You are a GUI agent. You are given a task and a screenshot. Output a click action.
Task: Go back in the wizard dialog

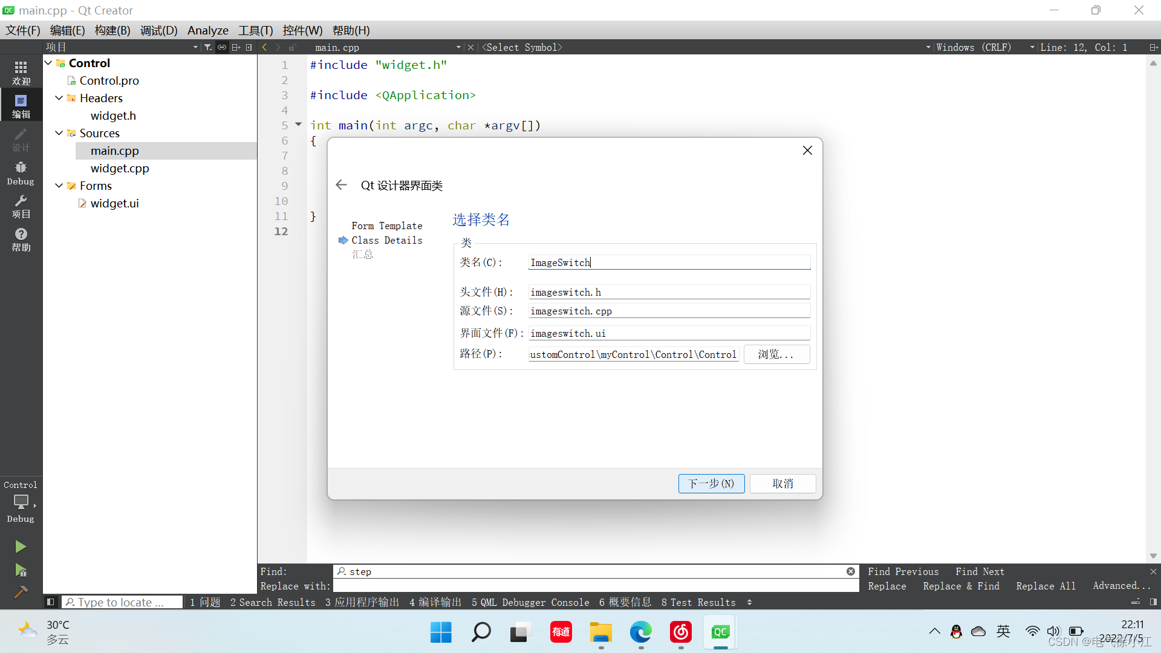[x=342, y=185]
